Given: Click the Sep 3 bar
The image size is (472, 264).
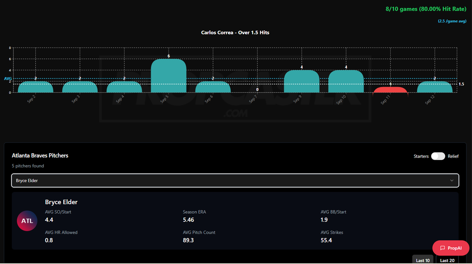Looking at the screenshot, I should (x=80, y=87).
